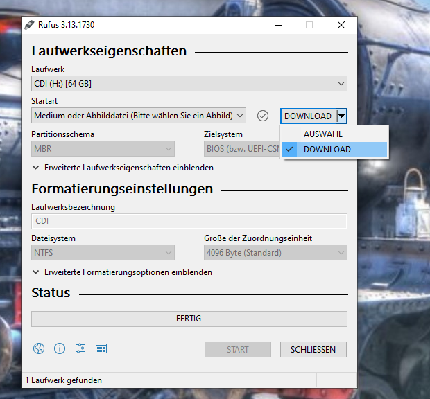Screen dimensions: 430x399
Task: Click the Formatierungseinstellungen heading
Action: tap(122, 189)
